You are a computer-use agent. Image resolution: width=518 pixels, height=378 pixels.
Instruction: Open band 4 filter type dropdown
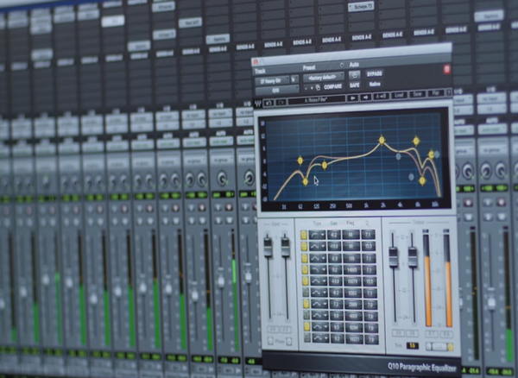(x=324, y=270)
